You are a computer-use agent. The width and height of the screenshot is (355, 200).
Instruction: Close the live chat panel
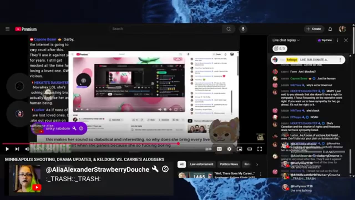(x=346, y=40)
